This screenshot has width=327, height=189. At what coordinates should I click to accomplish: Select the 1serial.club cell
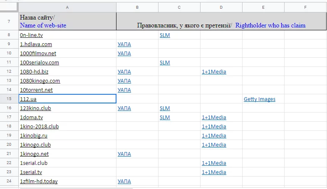coord(67,163)
